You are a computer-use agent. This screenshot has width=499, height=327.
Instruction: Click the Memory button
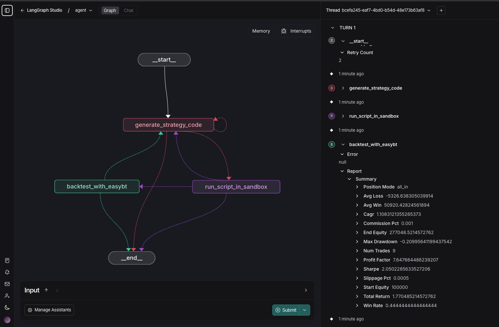click(x=261, y=31)
